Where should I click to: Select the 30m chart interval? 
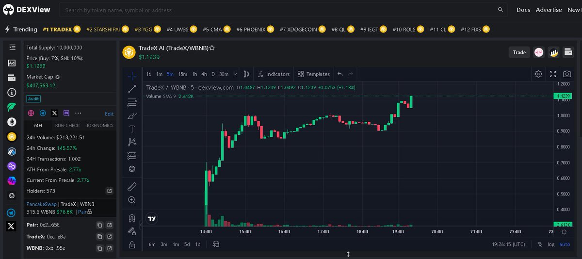(224, 74)
